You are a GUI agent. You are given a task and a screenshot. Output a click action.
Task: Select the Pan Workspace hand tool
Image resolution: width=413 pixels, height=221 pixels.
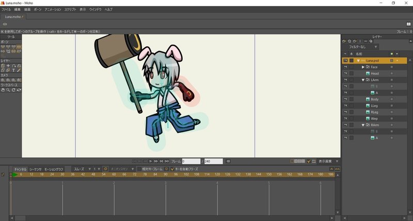3,90
